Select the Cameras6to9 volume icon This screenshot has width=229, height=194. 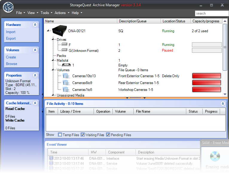66,83
